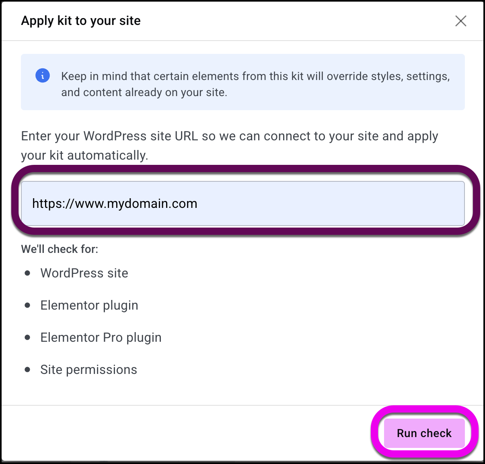Click the highlighted Run check icon area

tap(424, 433)
